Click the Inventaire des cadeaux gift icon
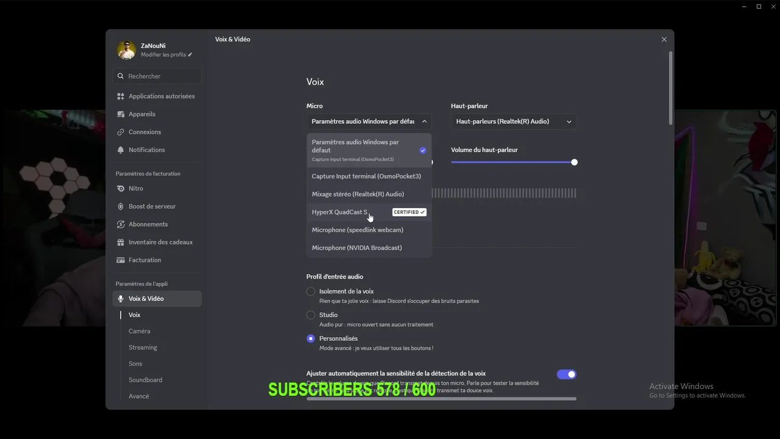 pyautogui.click(x=121, y=242)
